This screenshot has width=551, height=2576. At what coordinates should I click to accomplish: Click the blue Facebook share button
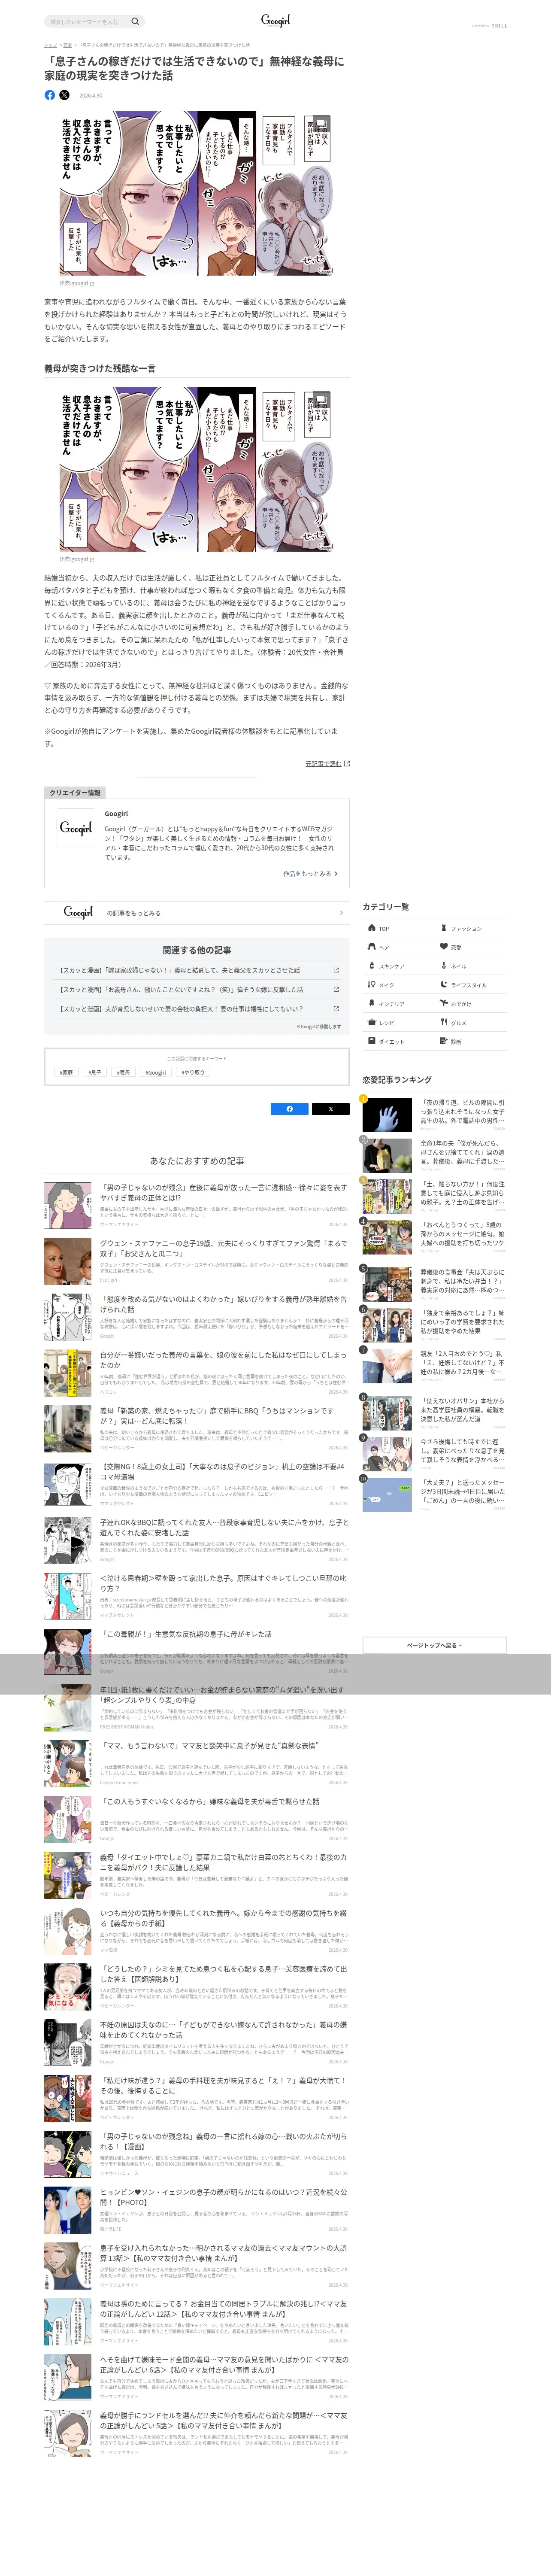290,1108
